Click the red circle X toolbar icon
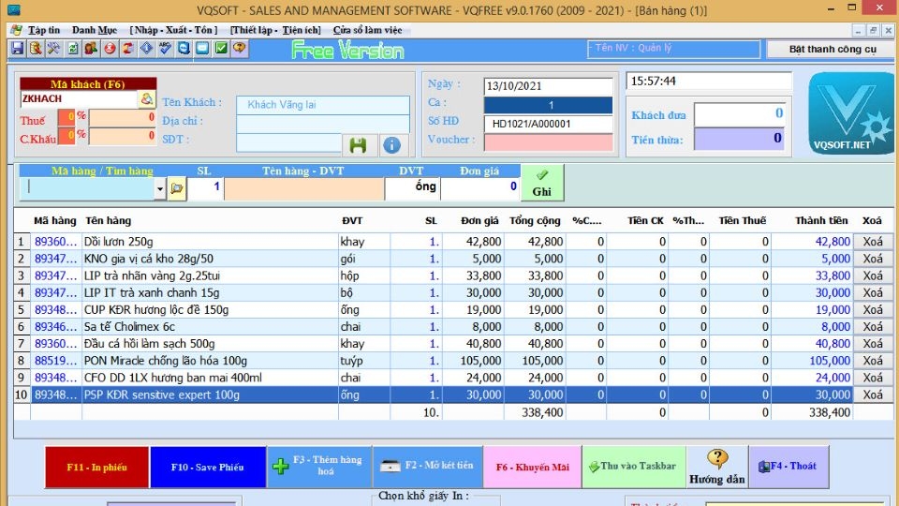The width and height of the screenshot is (899, 506). tap(110, 48)
